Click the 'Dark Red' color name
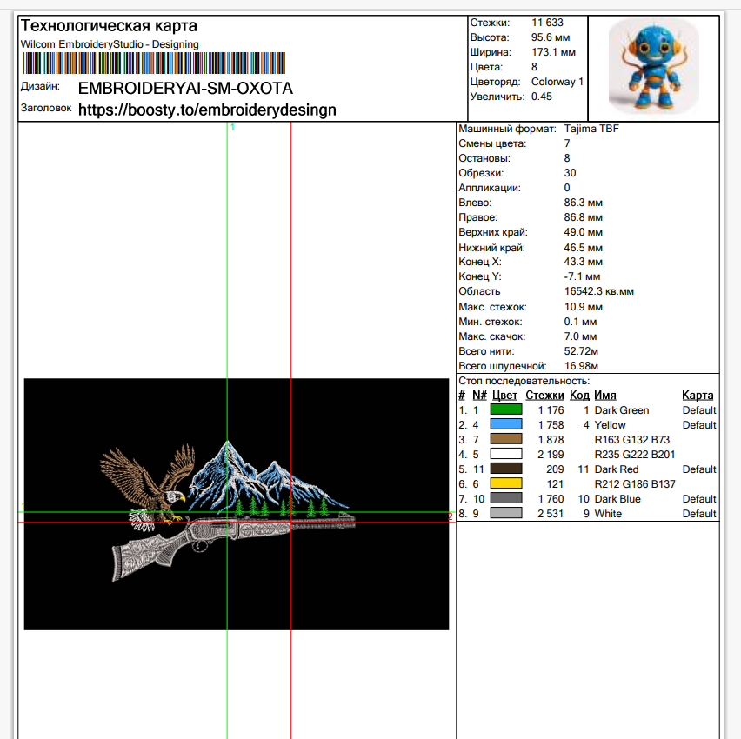Image resolution: width=741 pixels, height=739 pixels. (617, 469)
